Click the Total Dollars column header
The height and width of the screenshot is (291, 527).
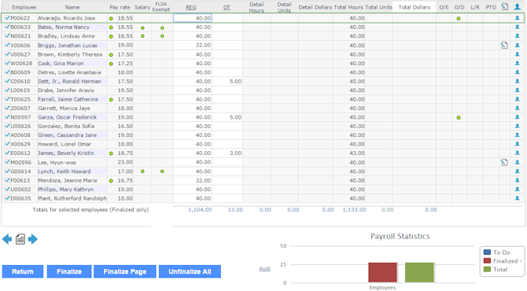[415, 7]
